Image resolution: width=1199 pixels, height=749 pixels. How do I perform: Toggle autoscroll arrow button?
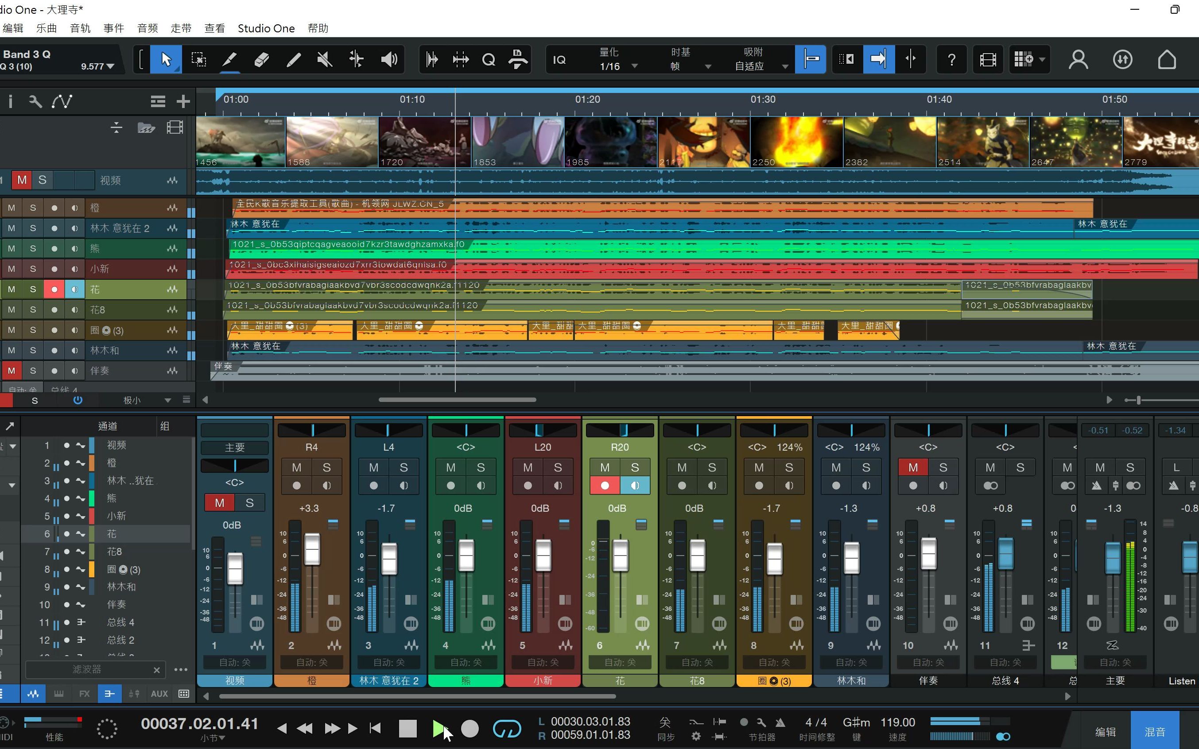click(x=879, y=59)
